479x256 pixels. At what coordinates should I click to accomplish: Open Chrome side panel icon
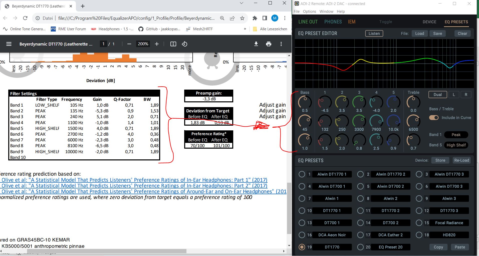[265, 18]
